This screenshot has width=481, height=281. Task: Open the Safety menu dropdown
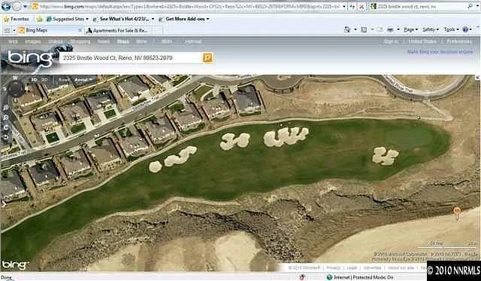(x=430, y=29)
